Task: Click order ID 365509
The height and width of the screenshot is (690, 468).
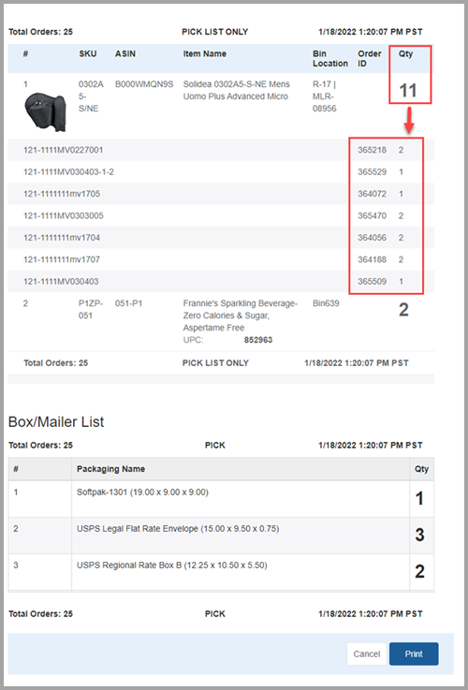Action: tap(373, 281)
